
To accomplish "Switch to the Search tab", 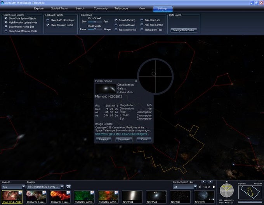I will tap(80, 9).
